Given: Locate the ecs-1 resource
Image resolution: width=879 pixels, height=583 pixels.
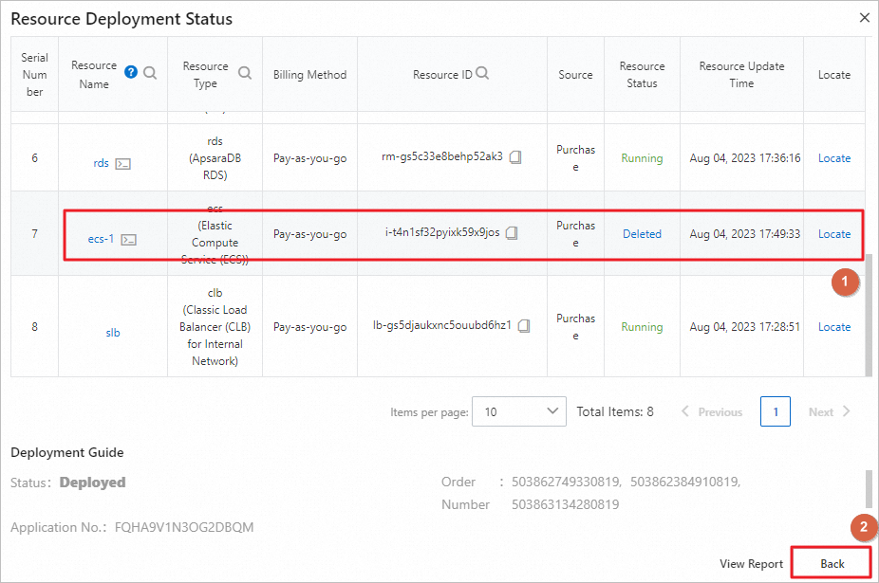Looking at the screenshot, I should 834,234.
